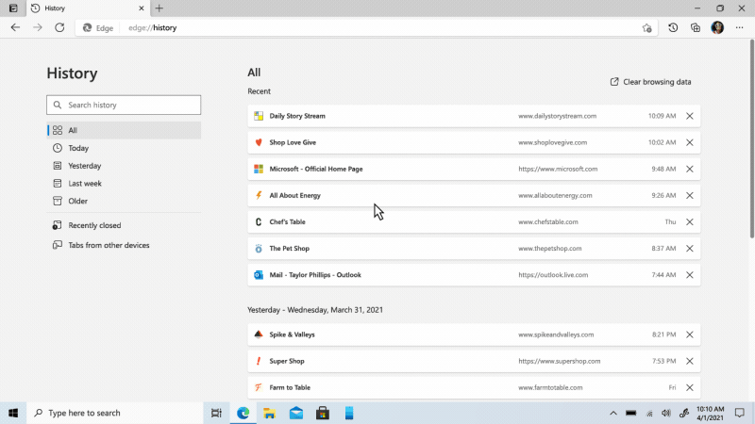
Task: Show hidden system tray icons chevron
Action: pos(612,413)
